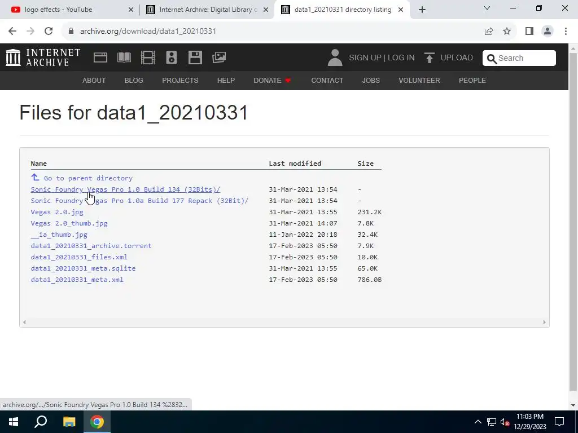Open Vegas Pro 1.0a Build 177 Repack folder
This screenshot has width=578, height=433.
(x=139, y=201)
